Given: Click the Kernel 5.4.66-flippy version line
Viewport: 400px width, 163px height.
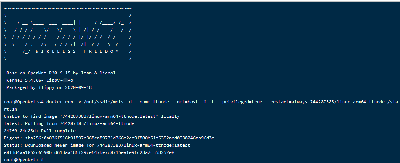Looking at the screenshot, I should click(40, 80).
